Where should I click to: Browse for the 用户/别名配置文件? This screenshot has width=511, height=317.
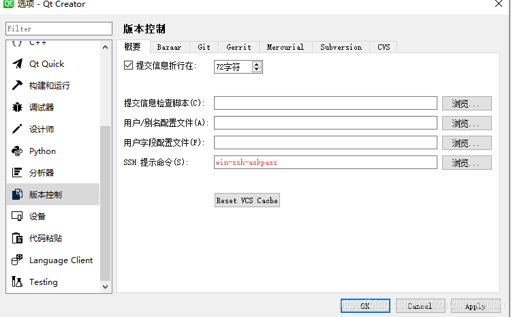click(467, 123)
